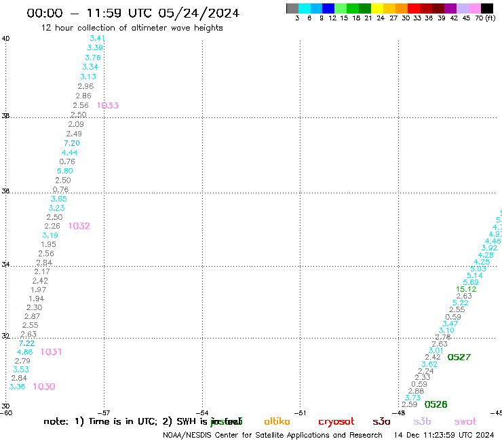
Task: Click the cyan value '5.80'
Action: 65,171
